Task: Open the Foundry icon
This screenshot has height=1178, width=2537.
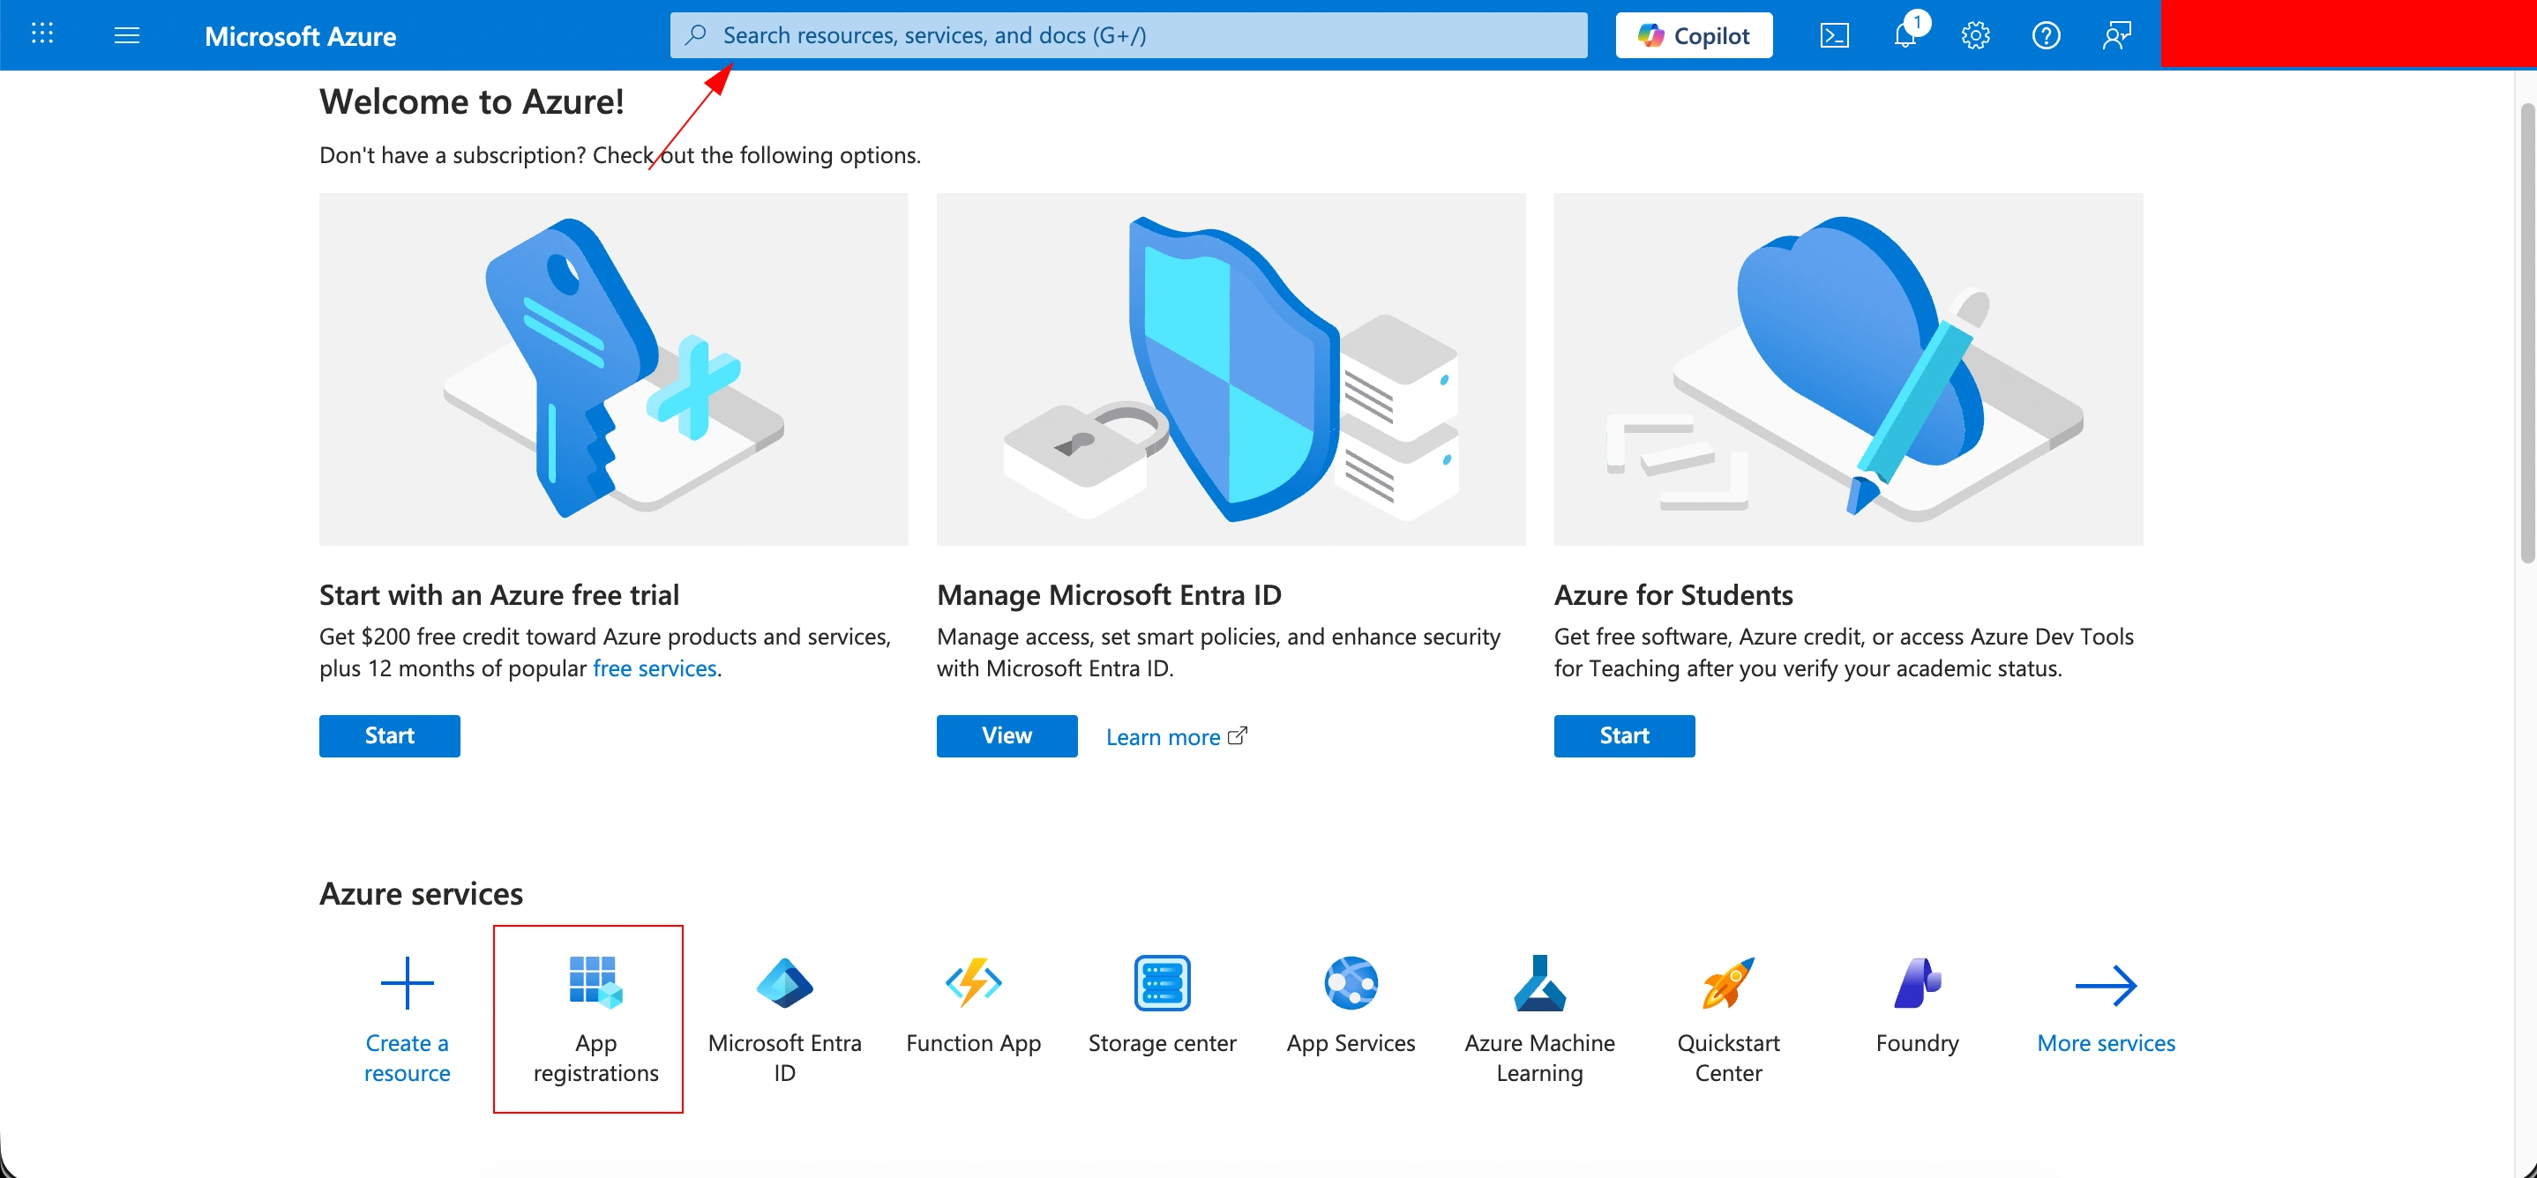Action: (1918, 983)
